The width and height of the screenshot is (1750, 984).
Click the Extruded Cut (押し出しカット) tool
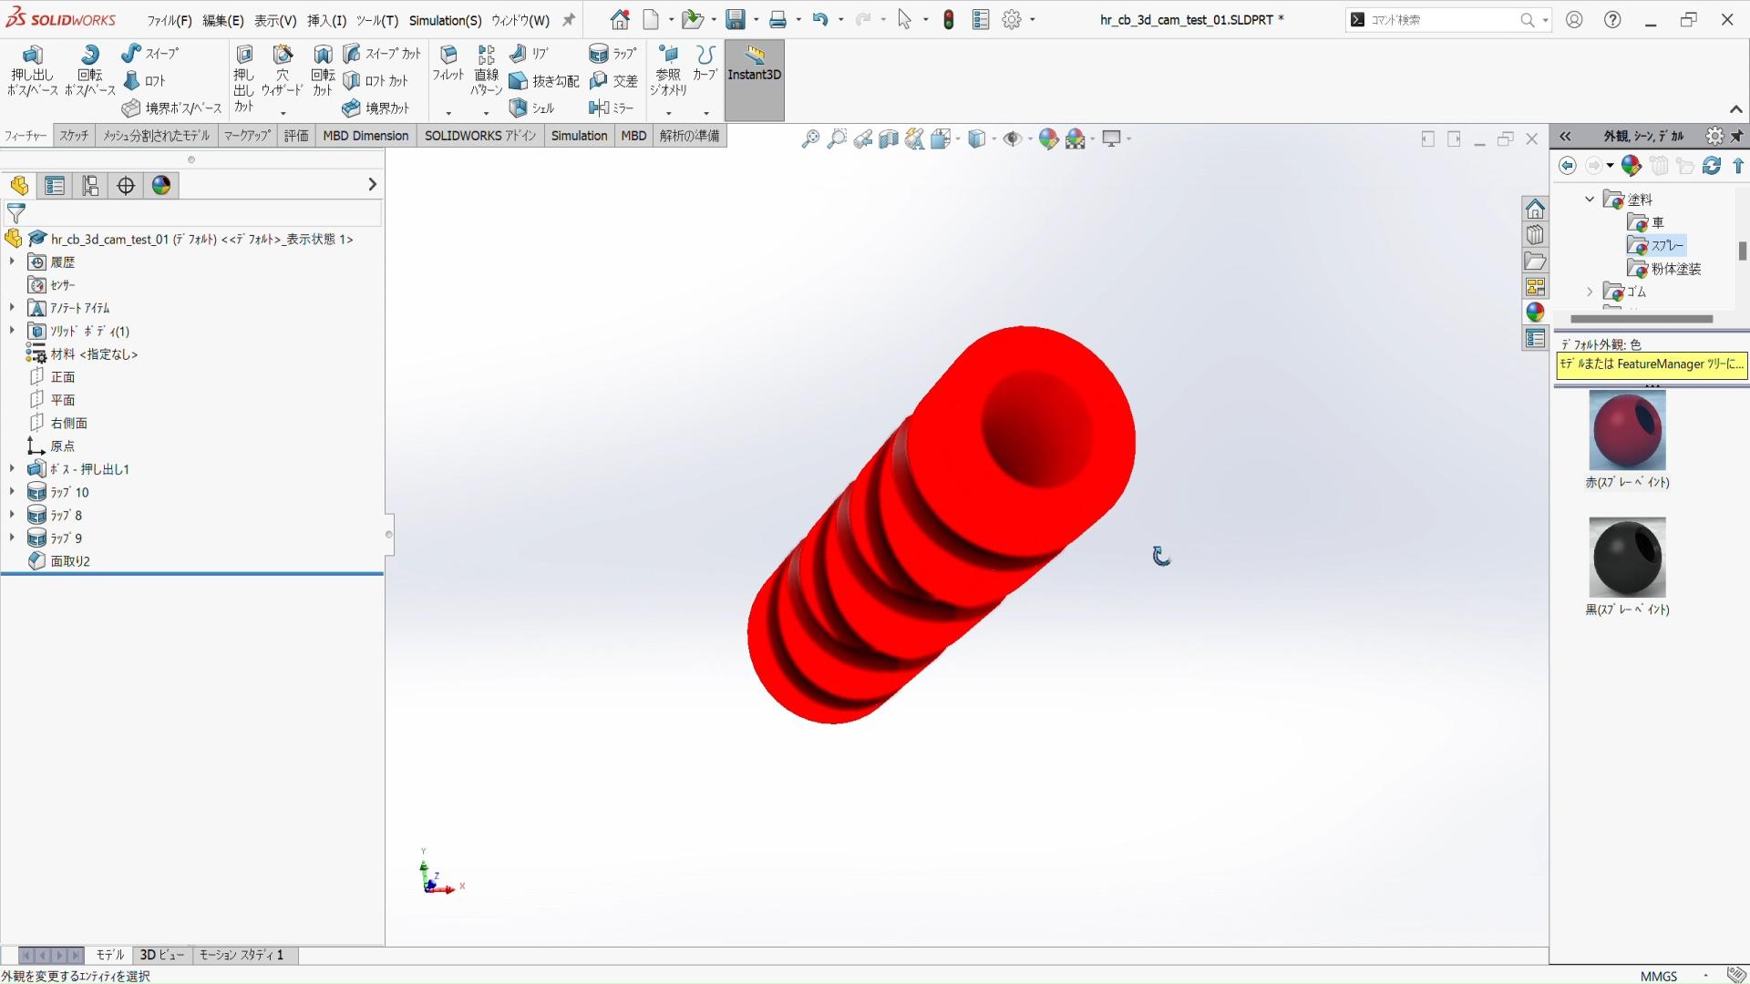click(x=243, y=78)
